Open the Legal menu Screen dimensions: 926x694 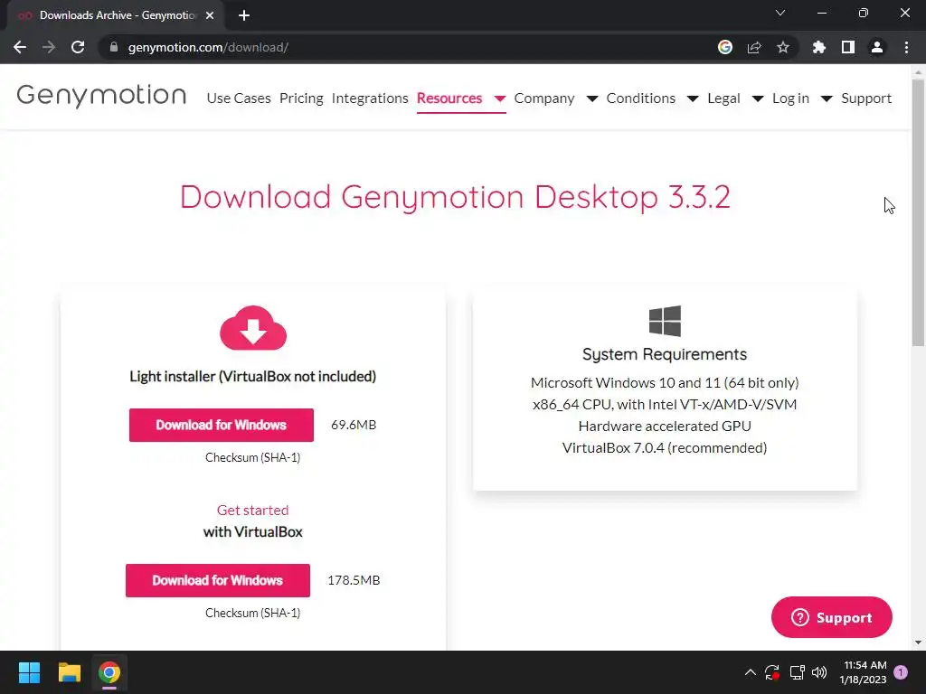tap(723, 98)
